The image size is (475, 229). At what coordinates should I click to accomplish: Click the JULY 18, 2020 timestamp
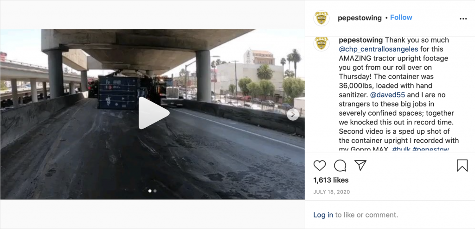[x=331, y=192]
